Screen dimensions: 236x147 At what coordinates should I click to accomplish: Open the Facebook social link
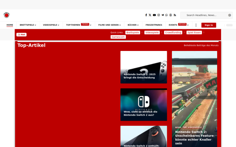[146, 15]
